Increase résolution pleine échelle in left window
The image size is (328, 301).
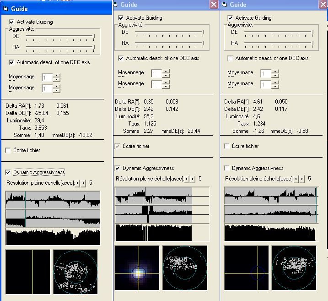(83, 183)
